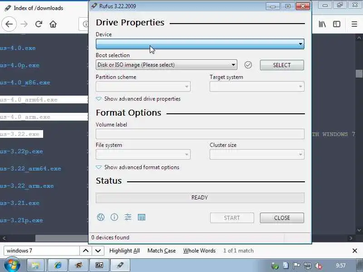
Task: Click taskbar clock showing 9:57
Action: pyautogui.click(x=341, y=266)
